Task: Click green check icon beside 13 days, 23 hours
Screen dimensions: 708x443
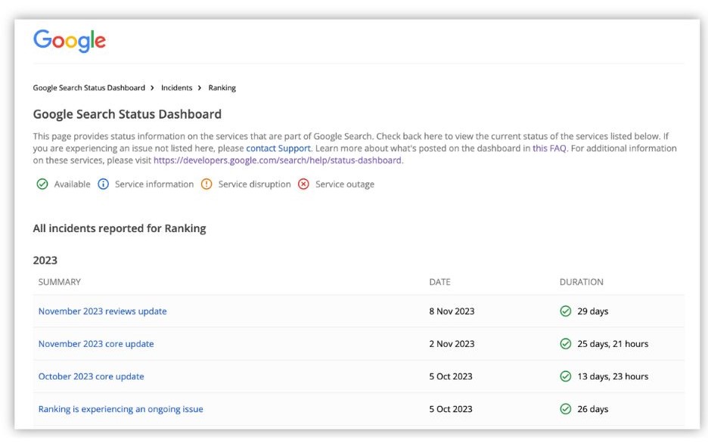Action: (565, 376)
